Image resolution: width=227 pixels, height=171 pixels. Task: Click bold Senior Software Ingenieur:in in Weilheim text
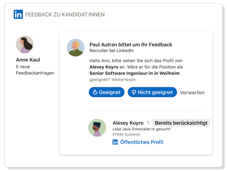[135, 73]
